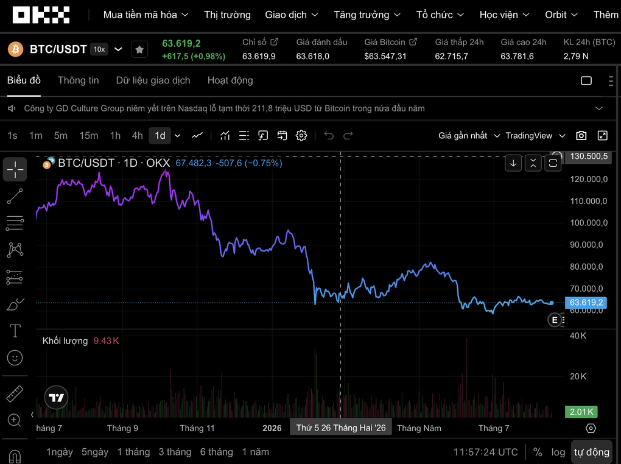Open the Thị trường menu item
This screenshot has height=464, width=621.
coord(227,15)
